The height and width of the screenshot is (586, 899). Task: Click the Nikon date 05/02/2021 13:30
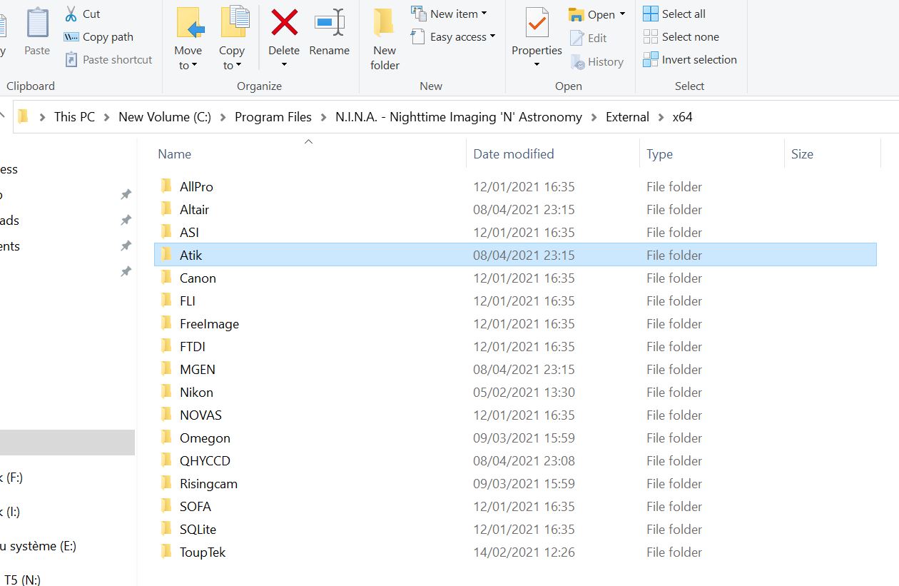(524, 392)
